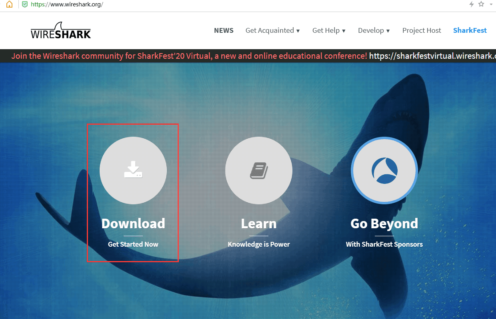The image size is (496, 319).
Task: Open the Project Host link
Action: point(422,30)
